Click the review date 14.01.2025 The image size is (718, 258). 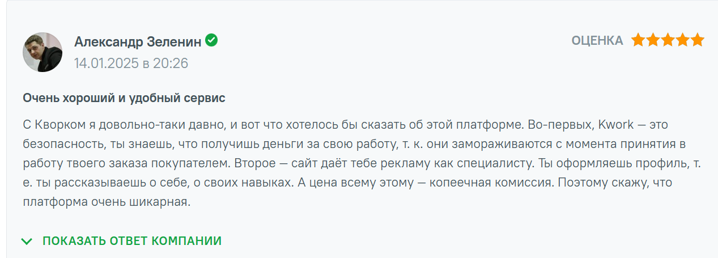pos(106,63)
